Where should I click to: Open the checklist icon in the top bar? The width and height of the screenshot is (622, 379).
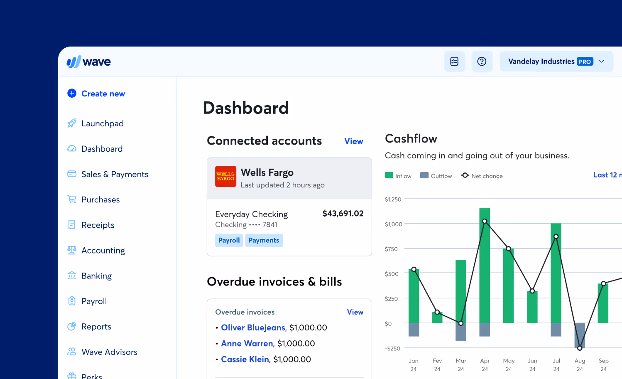455,61
